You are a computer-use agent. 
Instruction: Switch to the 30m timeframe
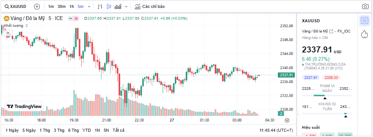click(62, 7)
